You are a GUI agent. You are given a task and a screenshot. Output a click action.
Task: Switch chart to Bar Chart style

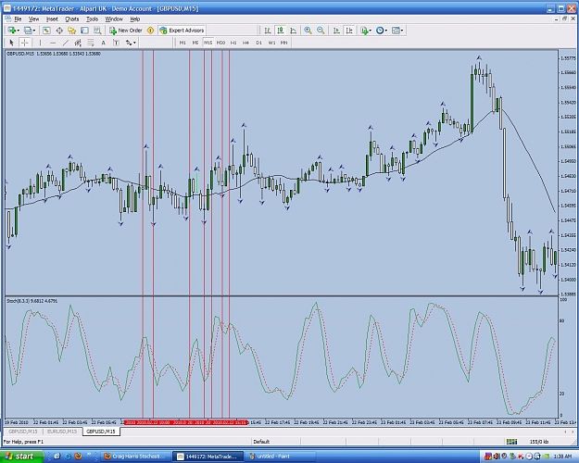coord(268,31)
